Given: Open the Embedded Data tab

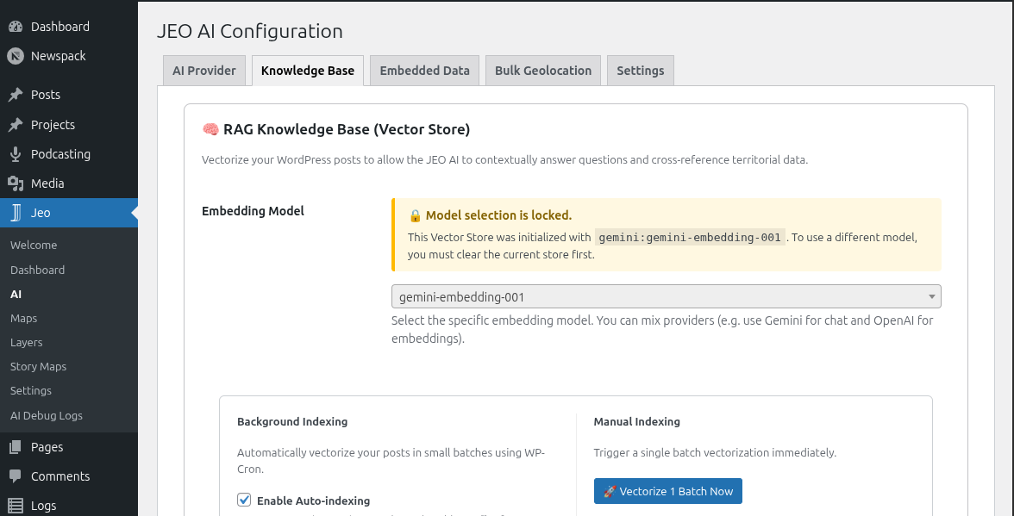Looking at the screenshot, I should 425,71.
